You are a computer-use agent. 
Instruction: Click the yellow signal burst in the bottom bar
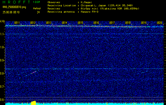click(x=34, y=103)
